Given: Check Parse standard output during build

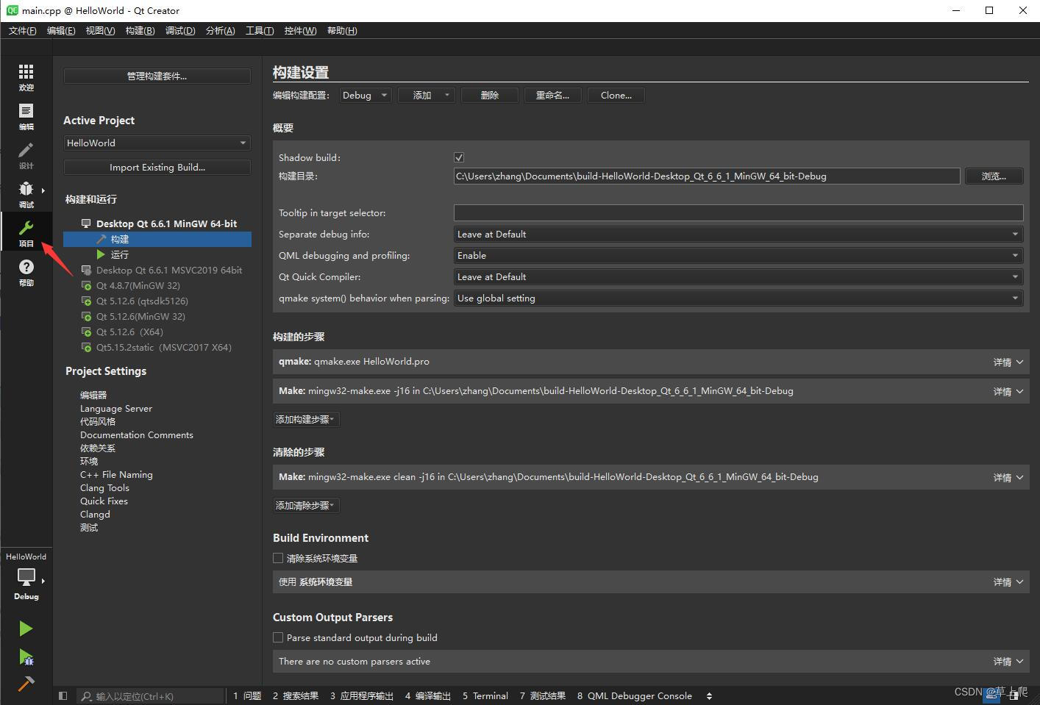Looking at the screenshot, I should point(278,637).
